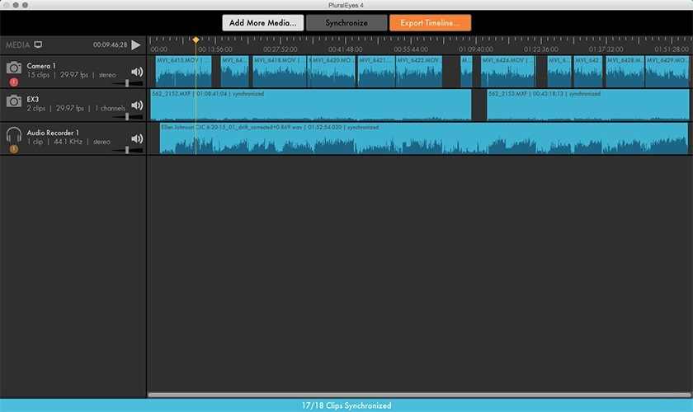
Task: Click the horizontal timeline scrollbar
Action: [419, 395]
